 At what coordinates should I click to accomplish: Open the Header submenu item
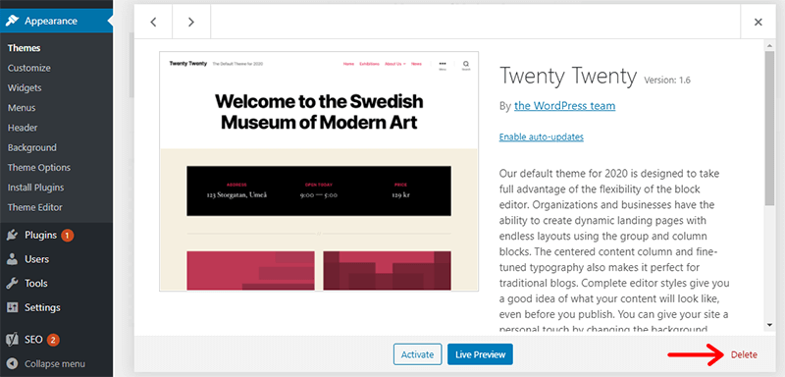click(23, 129)
